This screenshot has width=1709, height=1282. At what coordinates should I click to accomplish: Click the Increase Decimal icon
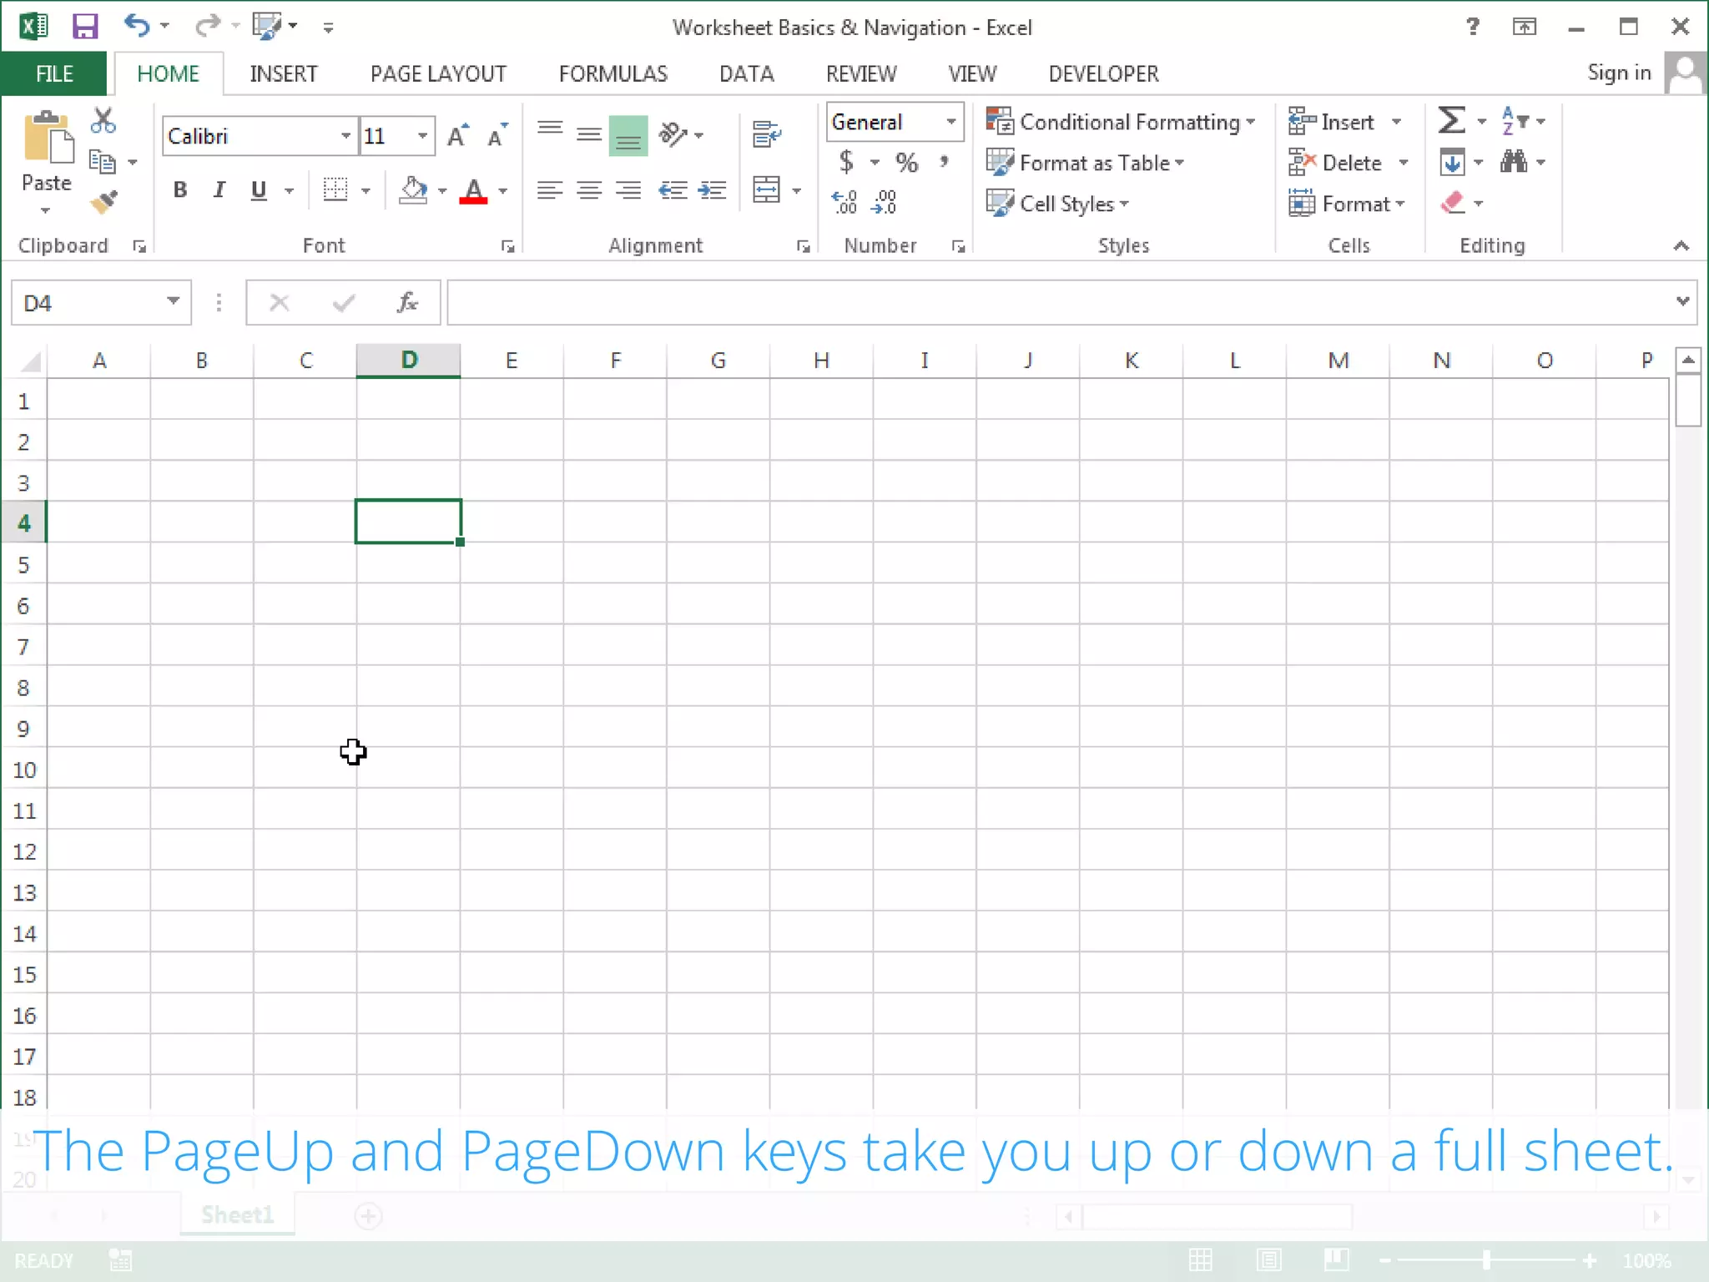[x=844, y=202]
